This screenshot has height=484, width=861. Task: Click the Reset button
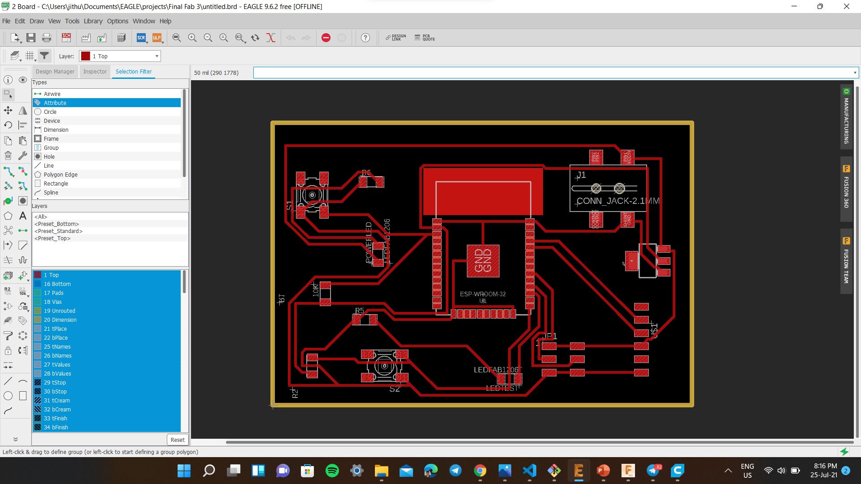(178, 440)
